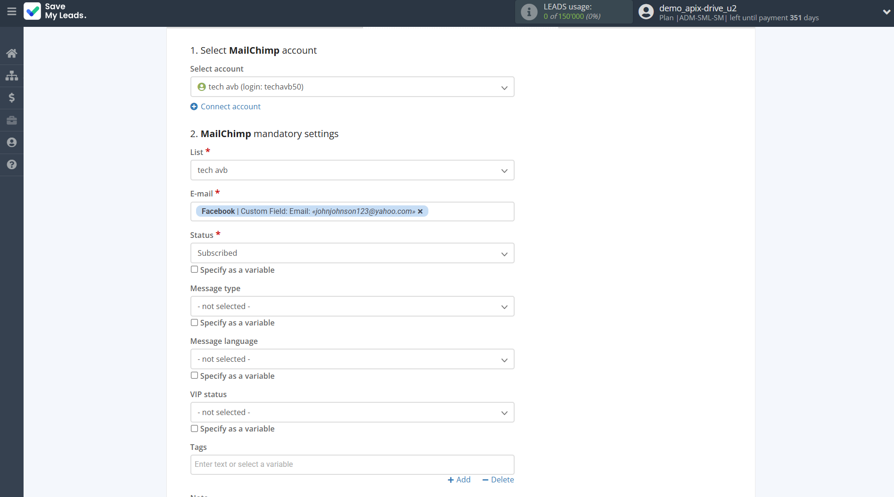
Task: Expand the Select account dropdown
Action: pyautogui.click(x=352, y=87)
